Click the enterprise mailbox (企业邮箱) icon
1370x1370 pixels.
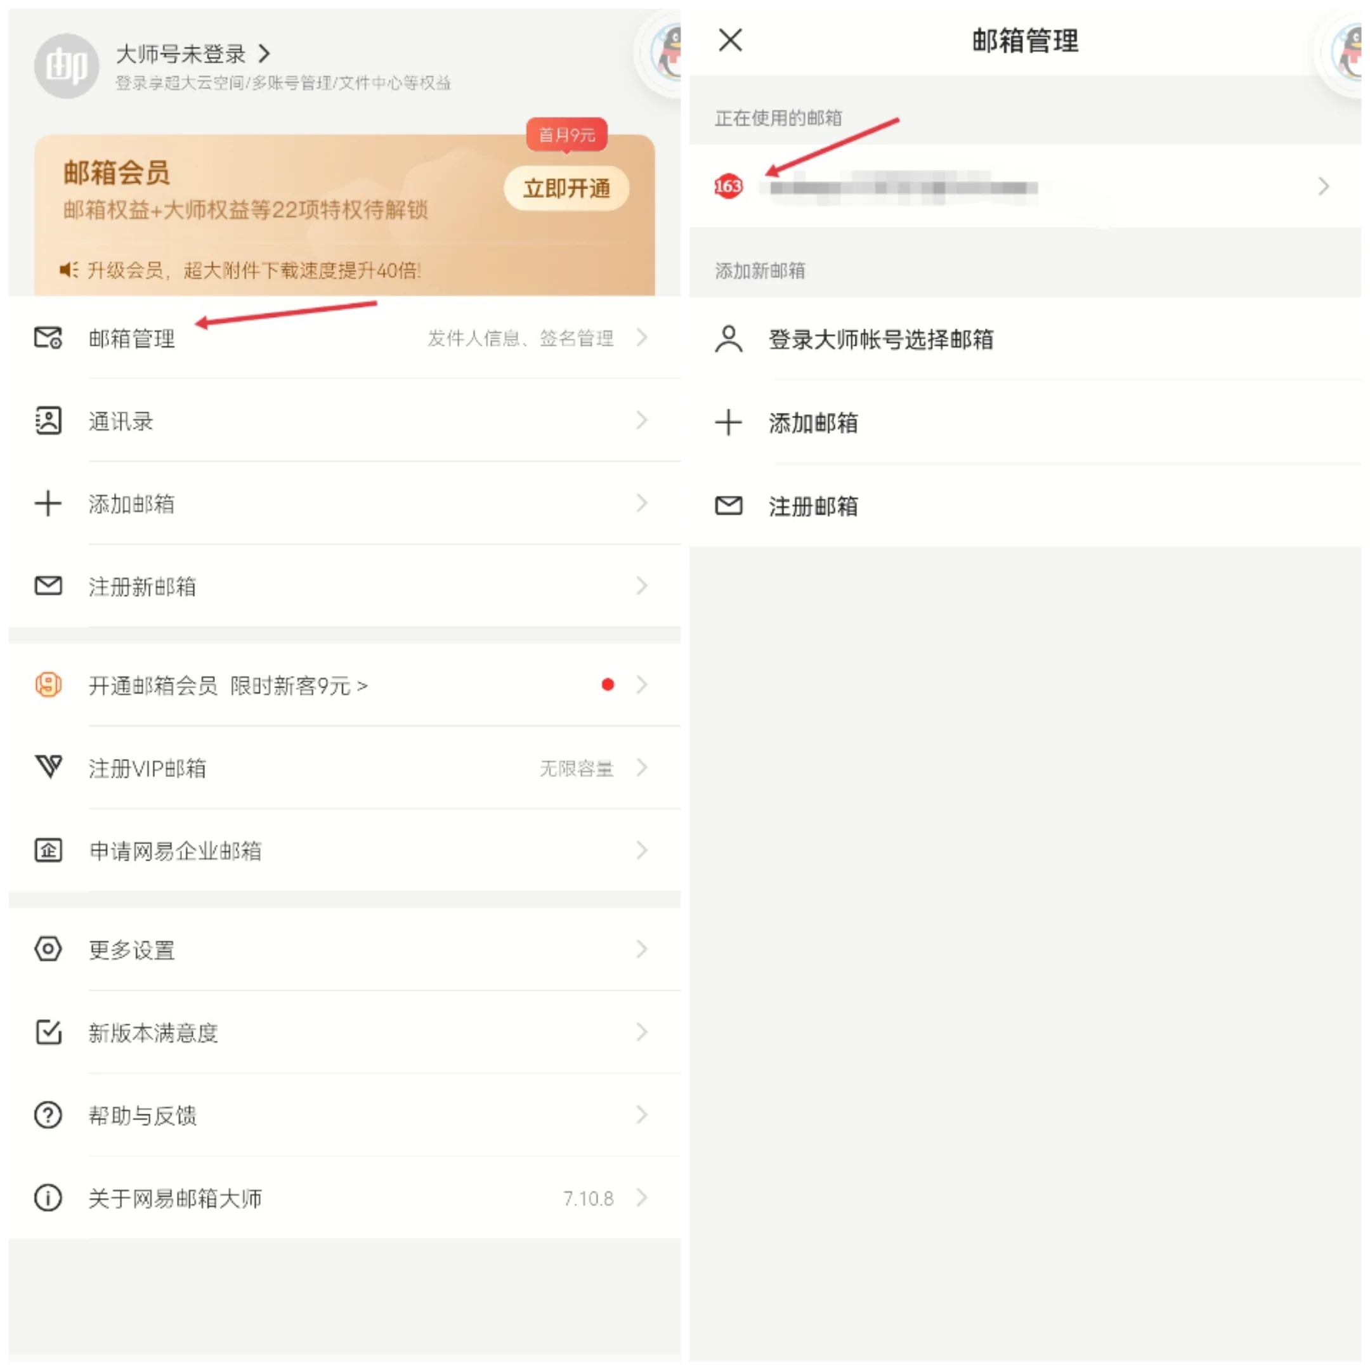pyautogui.click(x=48, y=850)
